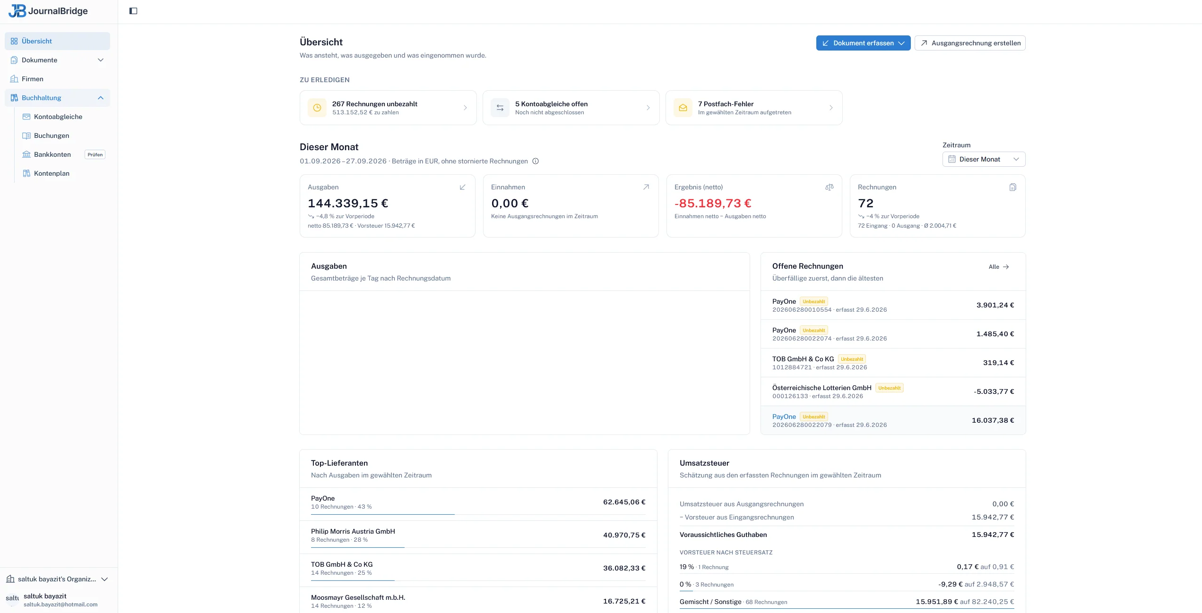Open the 5 Kontoabgleiche offen card

(571, 108)
